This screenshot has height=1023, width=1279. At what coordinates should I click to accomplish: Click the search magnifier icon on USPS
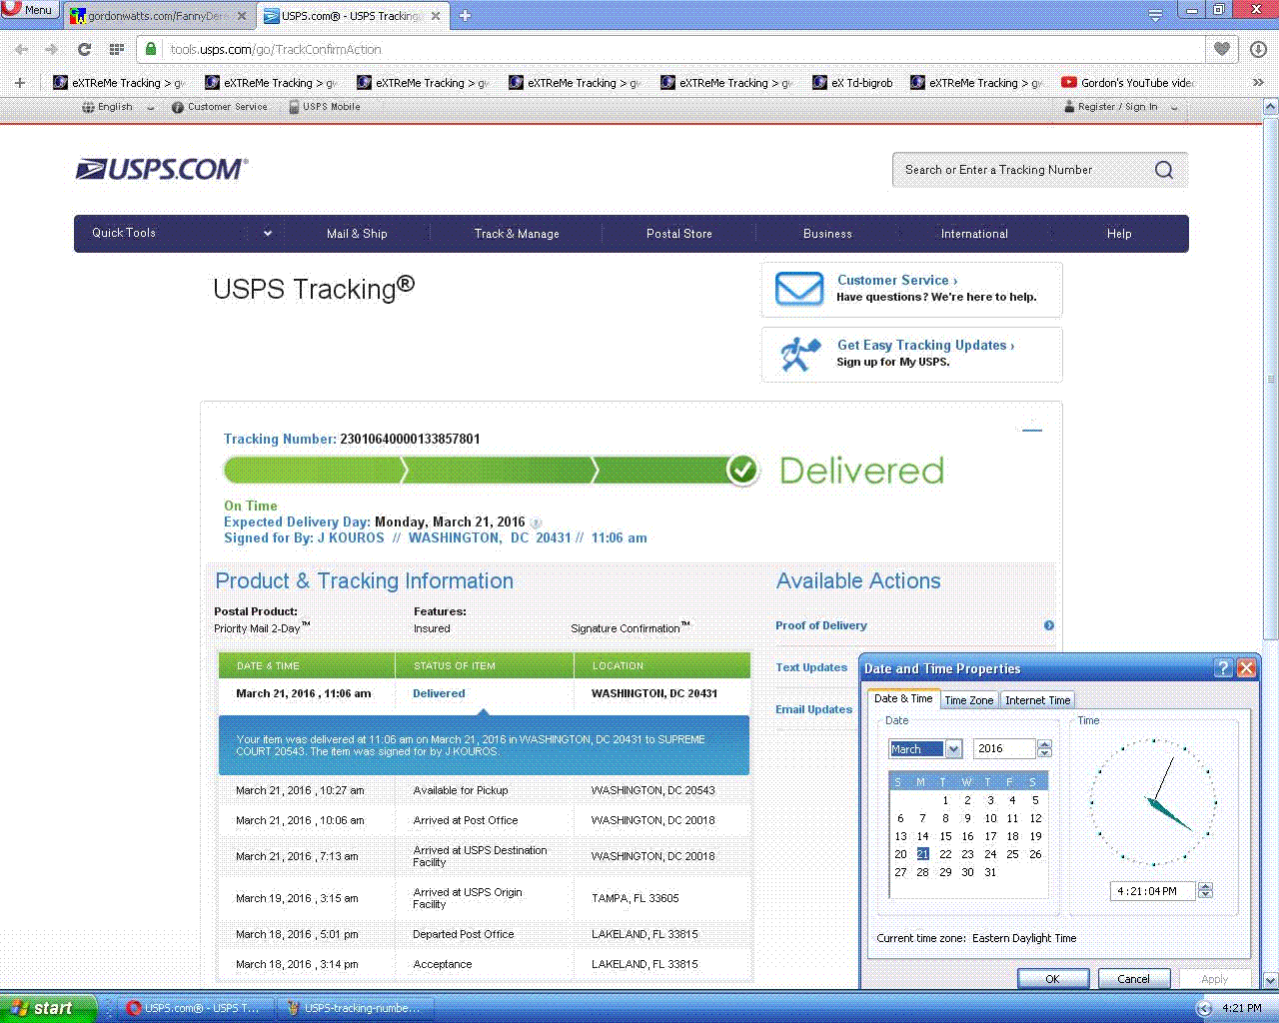pyautogui.click(x=1164, y=170)
